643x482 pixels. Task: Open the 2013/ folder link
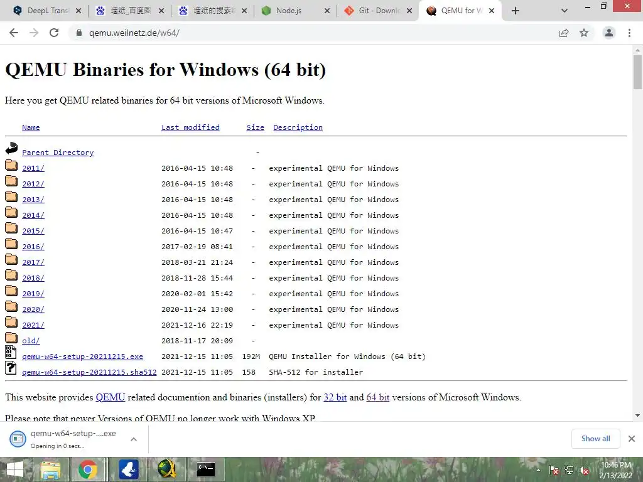click(x=33, y=200)
